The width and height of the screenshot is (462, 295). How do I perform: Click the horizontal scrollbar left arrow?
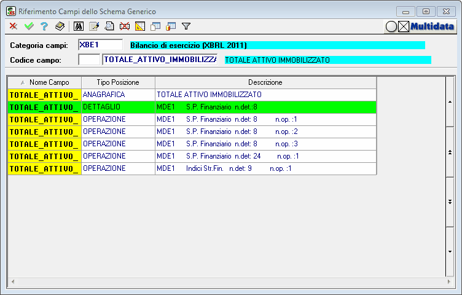click(x=13, y=281)
